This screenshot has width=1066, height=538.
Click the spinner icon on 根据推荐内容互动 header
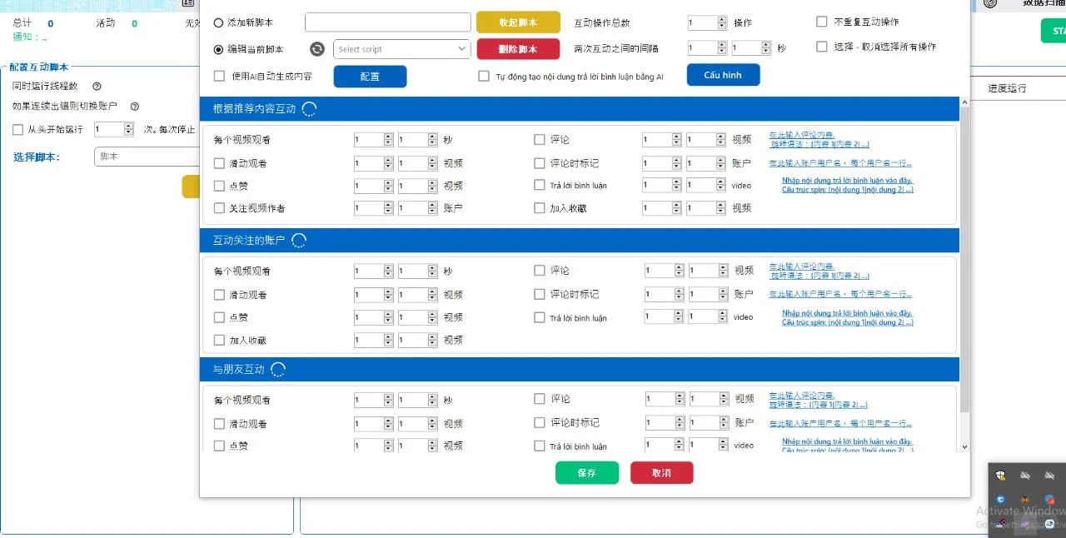click(309, 108)
